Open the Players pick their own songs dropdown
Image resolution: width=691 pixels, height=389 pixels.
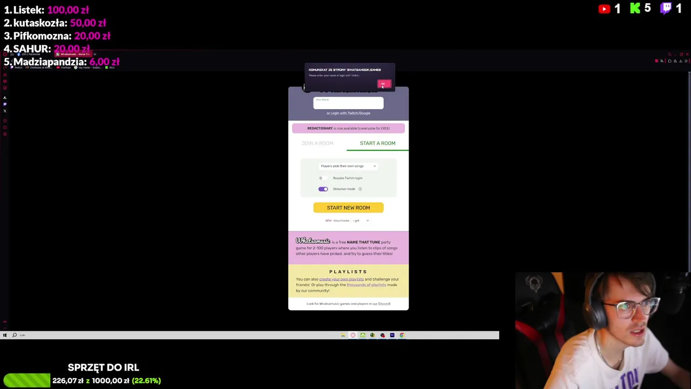(x=348, y=166)
